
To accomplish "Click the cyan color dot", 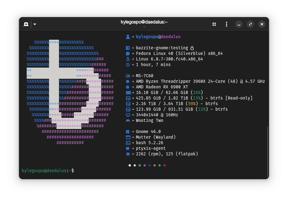I will tap(140, 165).
